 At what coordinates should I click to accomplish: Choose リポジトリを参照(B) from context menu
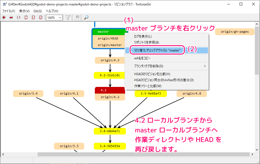click(167, 42)
